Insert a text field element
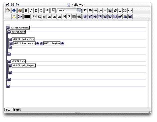157x122 pixels. 39,17
